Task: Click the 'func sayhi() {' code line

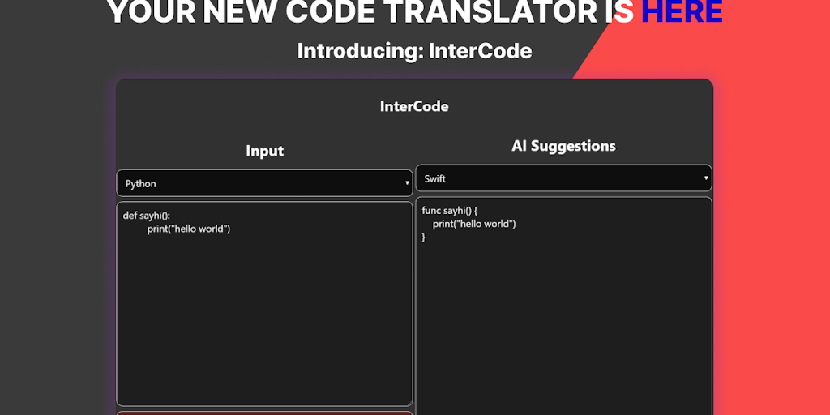Action: click(x=450, y=211)
